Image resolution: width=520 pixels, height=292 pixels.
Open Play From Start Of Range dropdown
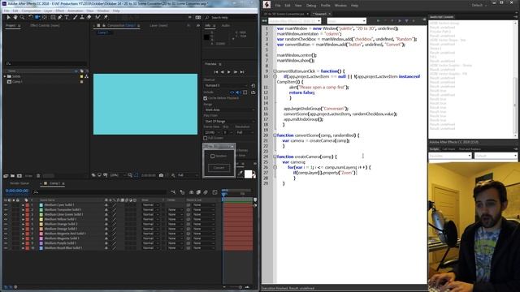tap(229, 122)
